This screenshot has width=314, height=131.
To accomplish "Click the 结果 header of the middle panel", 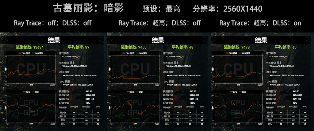I will tap(158, 40).
